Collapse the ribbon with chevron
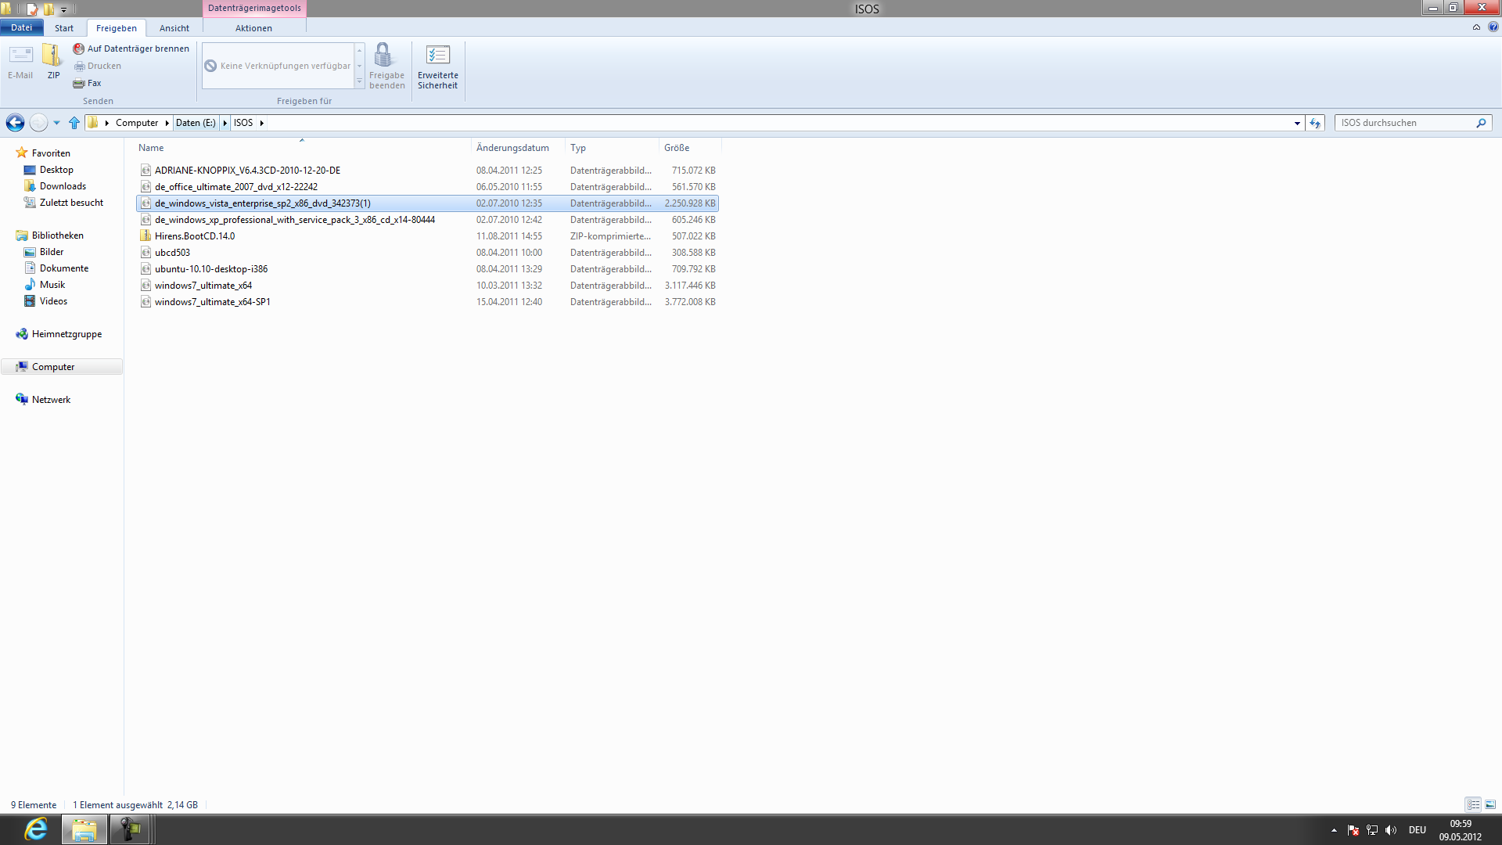The width and height of the screenshot is (1502, 845). click(1476, 27)
